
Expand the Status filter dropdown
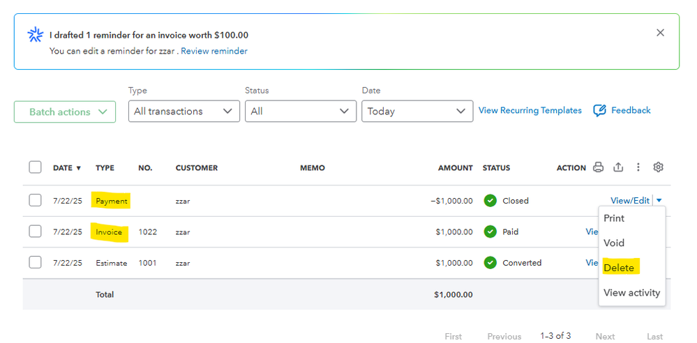(x=301, y=112)
